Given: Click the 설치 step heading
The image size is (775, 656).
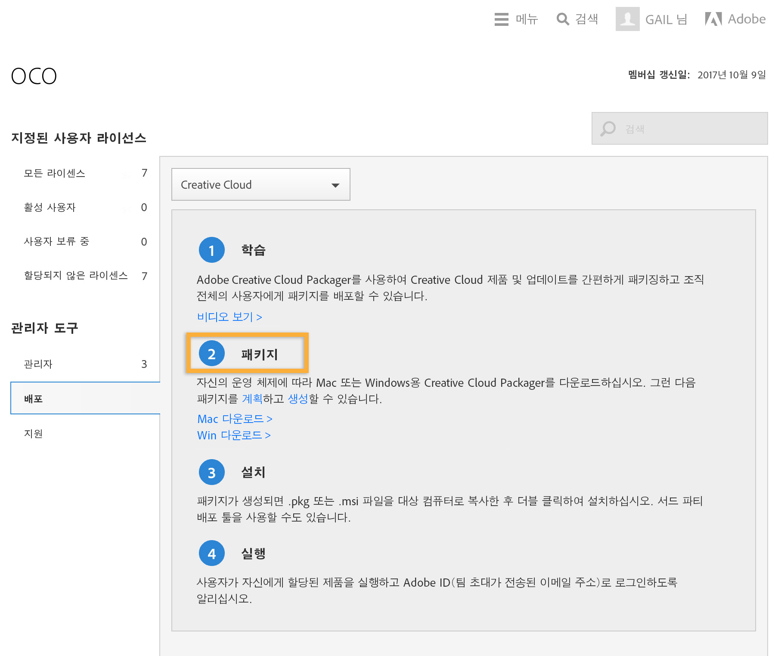Looking at the screenshot, I should point(253,472).
